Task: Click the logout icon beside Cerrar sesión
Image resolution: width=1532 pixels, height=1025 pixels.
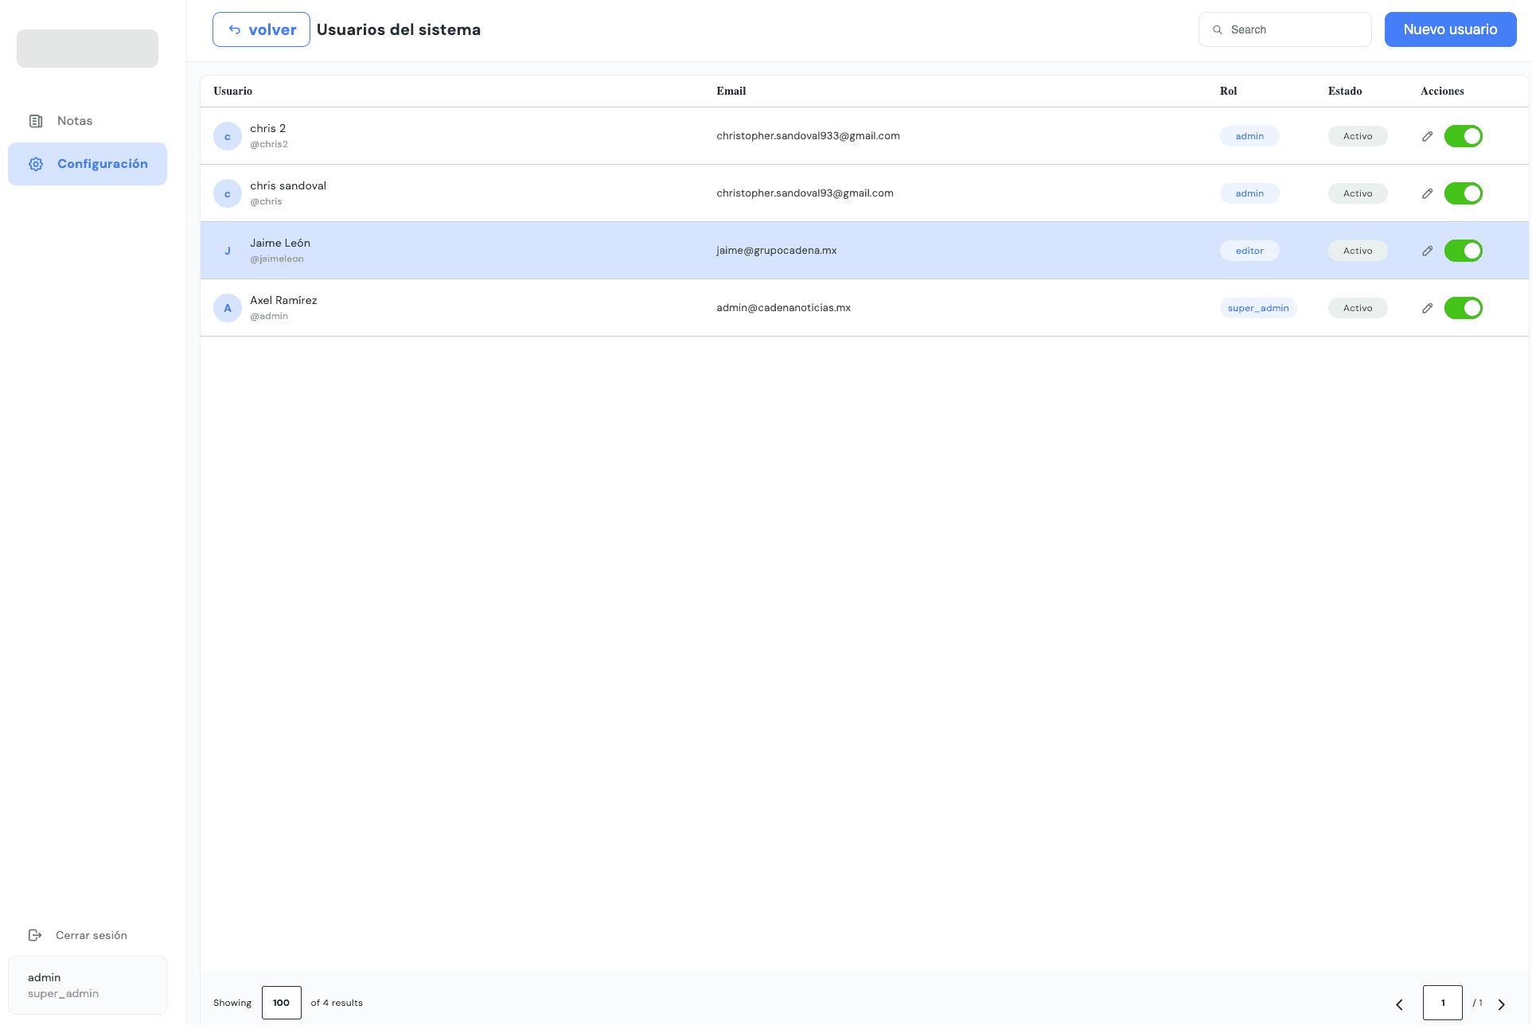Action: click(35, 935)
